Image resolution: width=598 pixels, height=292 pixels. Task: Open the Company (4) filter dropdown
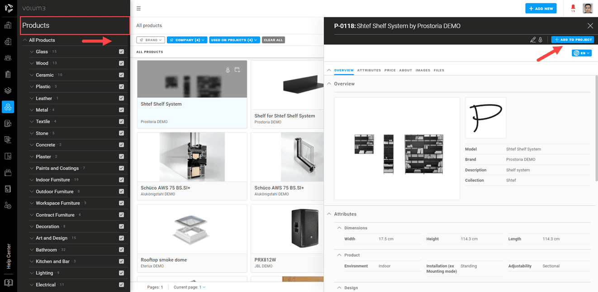(x=187, y=40)
